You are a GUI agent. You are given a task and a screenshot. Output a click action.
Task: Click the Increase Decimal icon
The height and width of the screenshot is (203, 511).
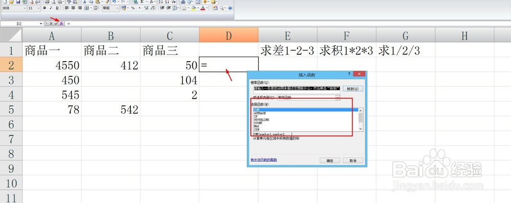[x=146, y=8]
